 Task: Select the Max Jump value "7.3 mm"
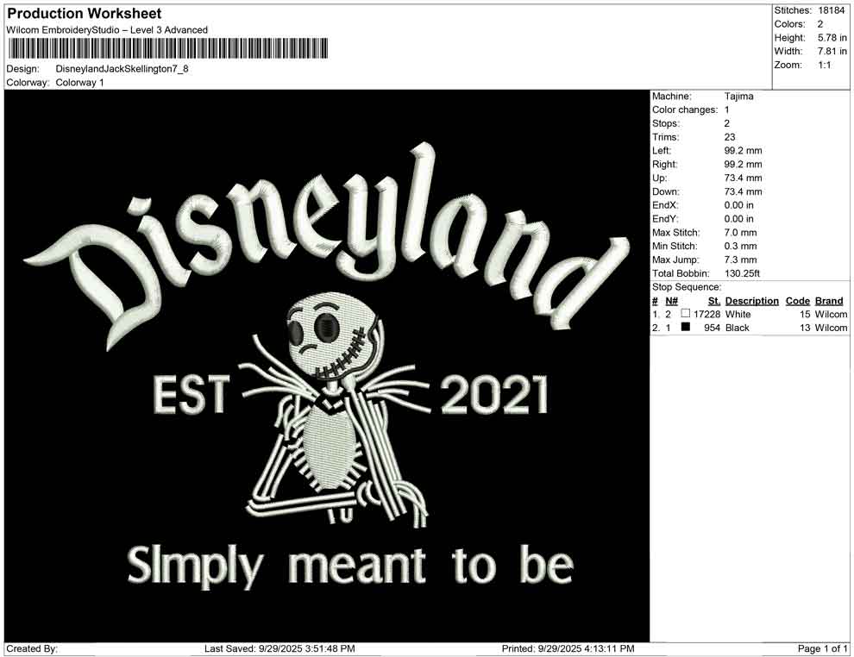[741, 260]
